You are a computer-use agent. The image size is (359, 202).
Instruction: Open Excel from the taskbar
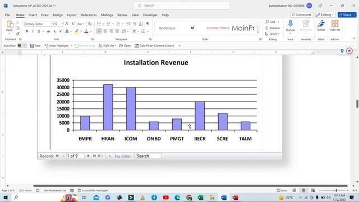pos(201,198)
